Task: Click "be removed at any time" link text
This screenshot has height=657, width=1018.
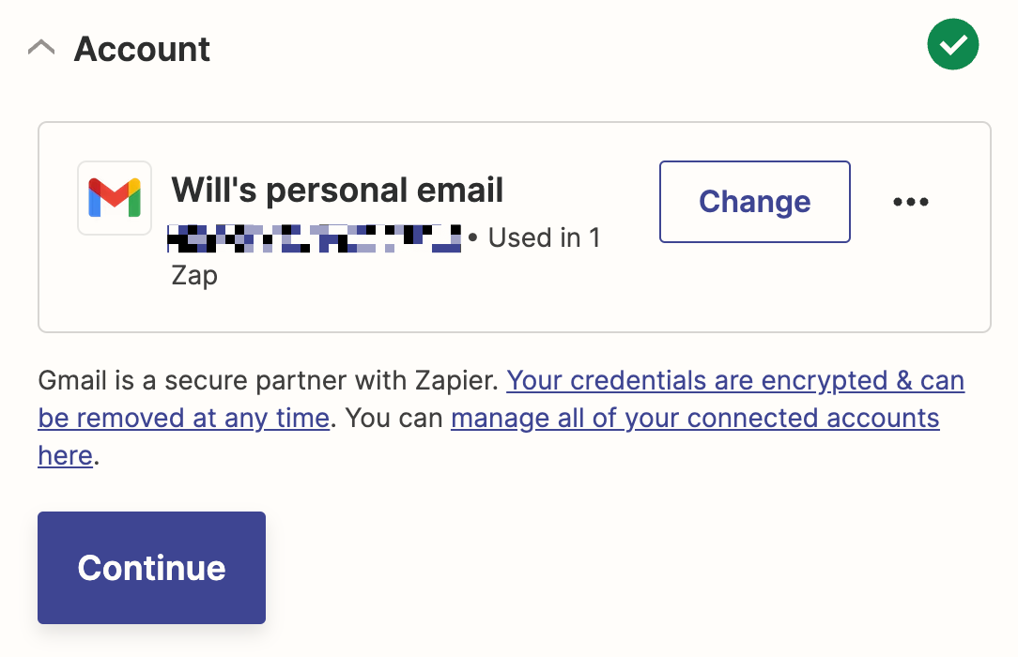Action: 183,418
